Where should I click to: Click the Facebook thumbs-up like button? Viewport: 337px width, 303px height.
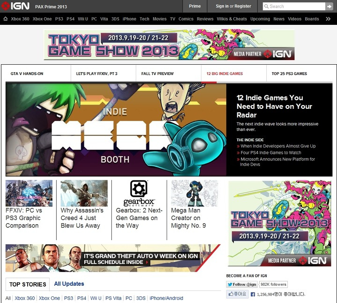click(237, 294)
